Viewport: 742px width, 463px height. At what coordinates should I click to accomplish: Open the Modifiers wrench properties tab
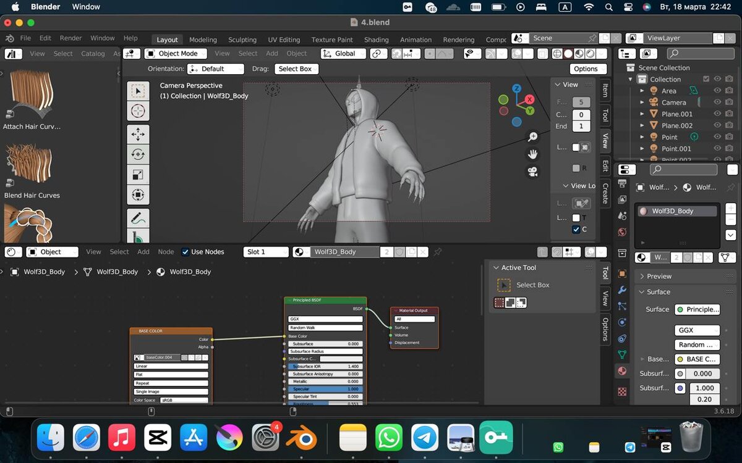pyautogui.click(x=622, y=290)
